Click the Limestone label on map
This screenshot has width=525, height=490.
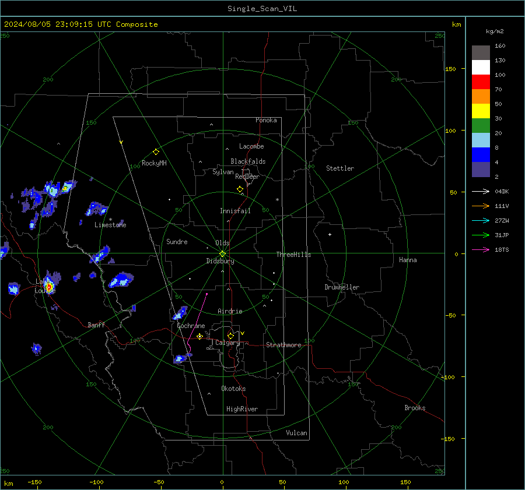(110, 225)
